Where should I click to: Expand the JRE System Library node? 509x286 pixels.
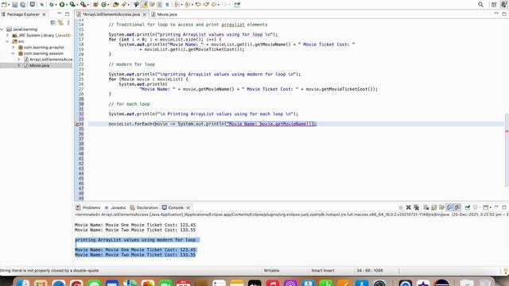7,35
